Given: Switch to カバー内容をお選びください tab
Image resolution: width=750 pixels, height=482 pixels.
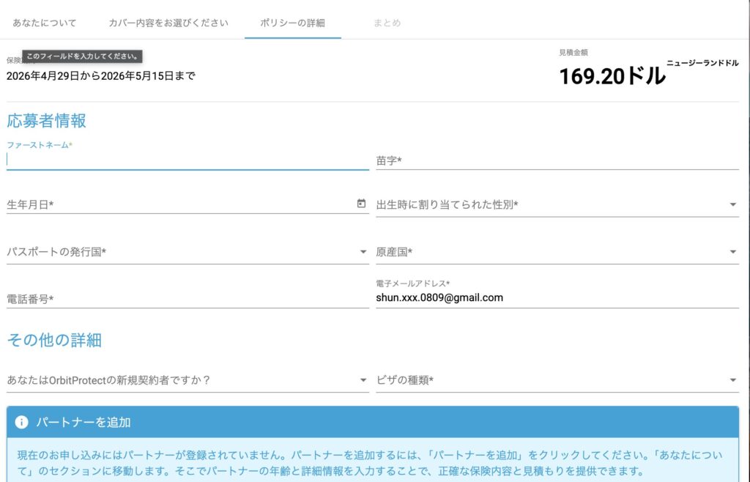Looking at the screenshot, I should pyautogui.click(x=168, y=23).
